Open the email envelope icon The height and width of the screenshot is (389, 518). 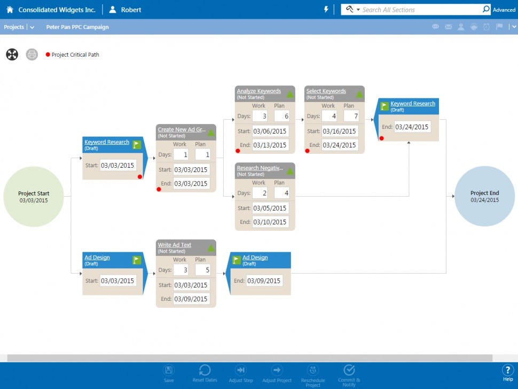click(x=448, y=27)
